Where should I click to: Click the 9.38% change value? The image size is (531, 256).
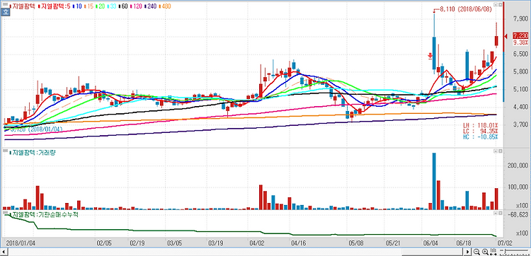(x=520, y=42)
